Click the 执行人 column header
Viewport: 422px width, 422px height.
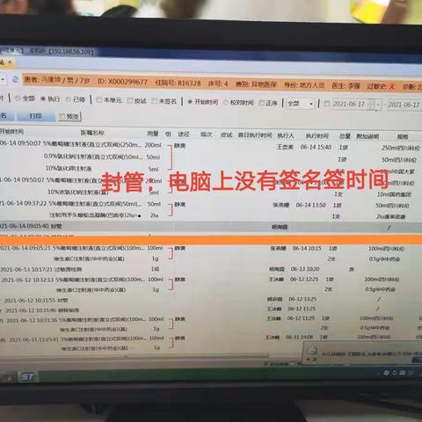(286, 135)
